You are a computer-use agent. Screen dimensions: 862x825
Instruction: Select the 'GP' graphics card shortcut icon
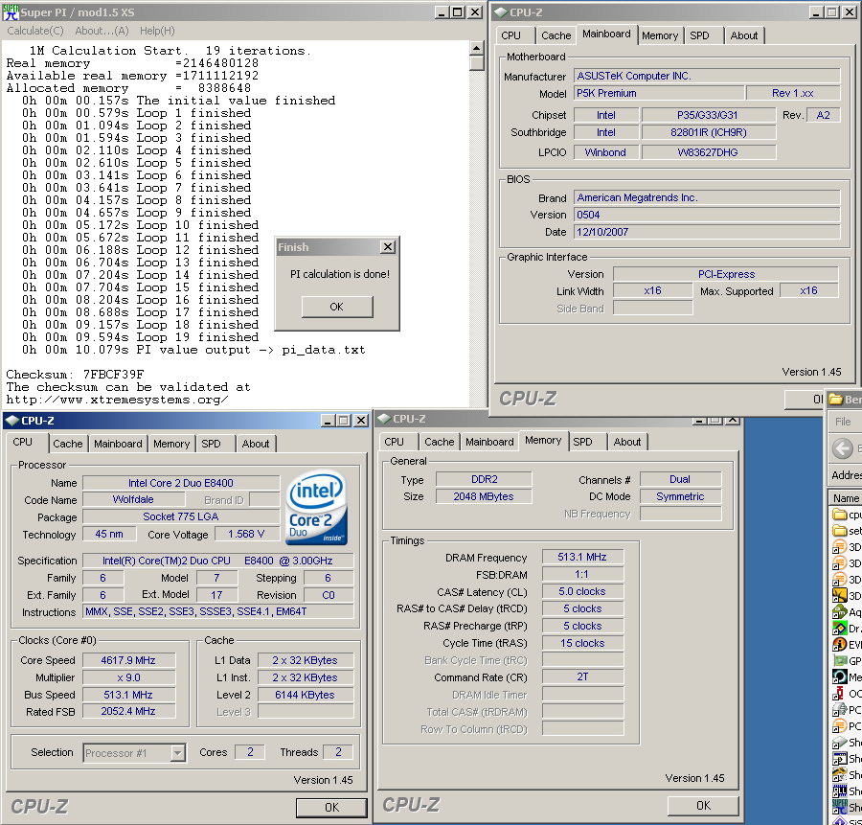point(839,660)
